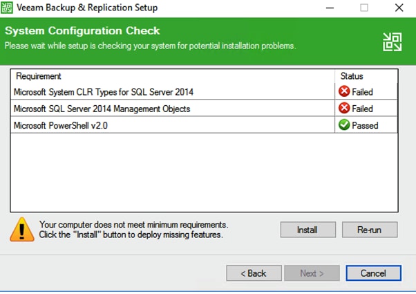
Task: Minimize the setup window
Action: (330, 8)
